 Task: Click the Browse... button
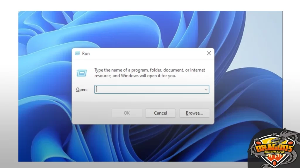click(194, 113)
